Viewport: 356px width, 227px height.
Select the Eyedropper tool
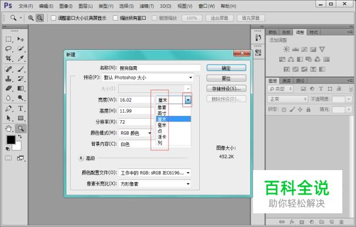(x=21, y=59)
